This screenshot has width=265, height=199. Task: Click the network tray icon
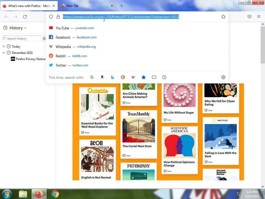pos(239,194)
